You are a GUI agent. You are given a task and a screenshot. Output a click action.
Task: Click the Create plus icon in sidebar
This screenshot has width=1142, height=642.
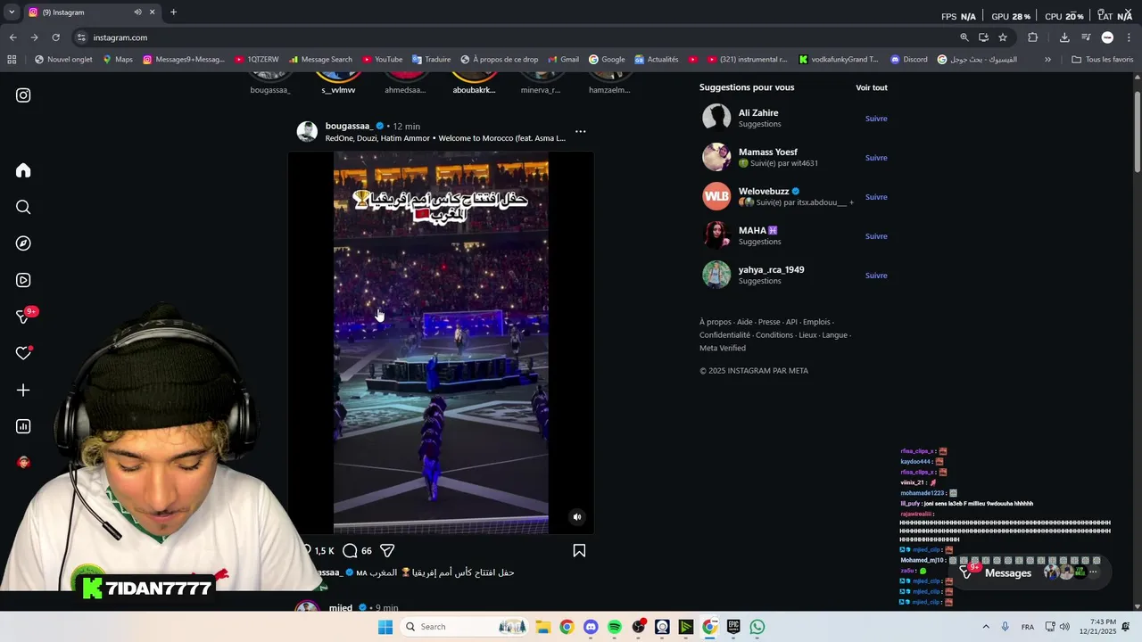point(23,390)
